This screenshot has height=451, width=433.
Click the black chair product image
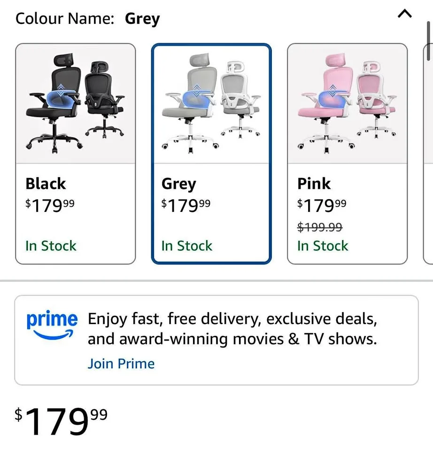click(75, 103)
